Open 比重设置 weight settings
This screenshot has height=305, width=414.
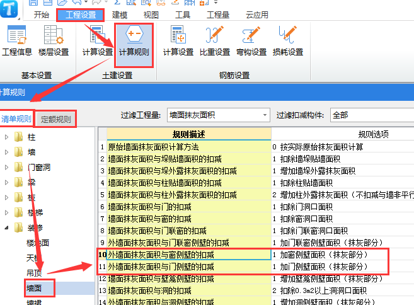(x=215, y=41)
